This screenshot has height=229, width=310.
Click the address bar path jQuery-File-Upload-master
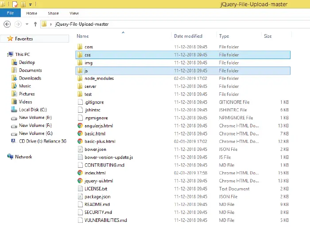click(x=81, y=24)
